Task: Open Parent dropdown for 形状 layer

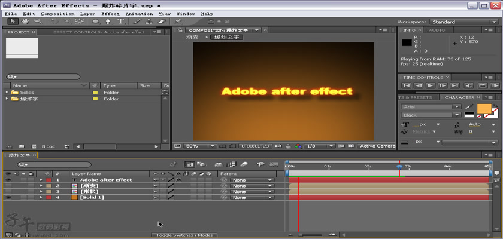Action: coord(252,191)
